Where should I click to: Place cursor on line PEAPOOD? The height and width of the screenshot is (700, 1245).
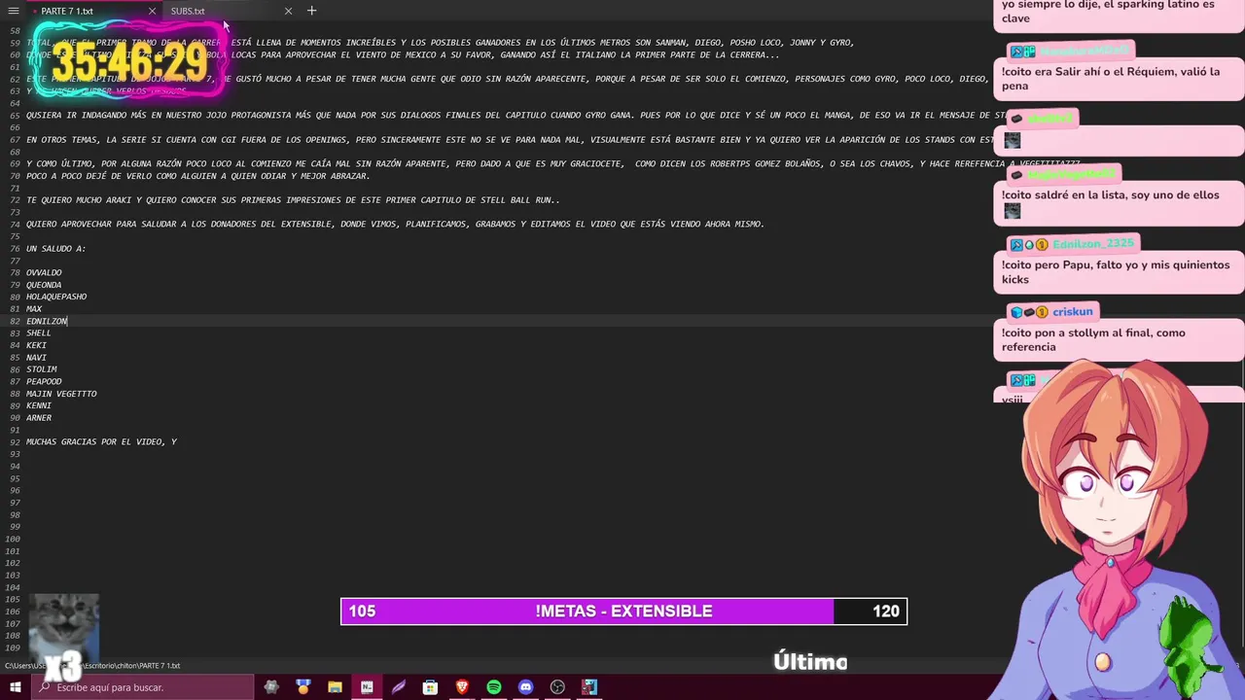coord(44,381)
